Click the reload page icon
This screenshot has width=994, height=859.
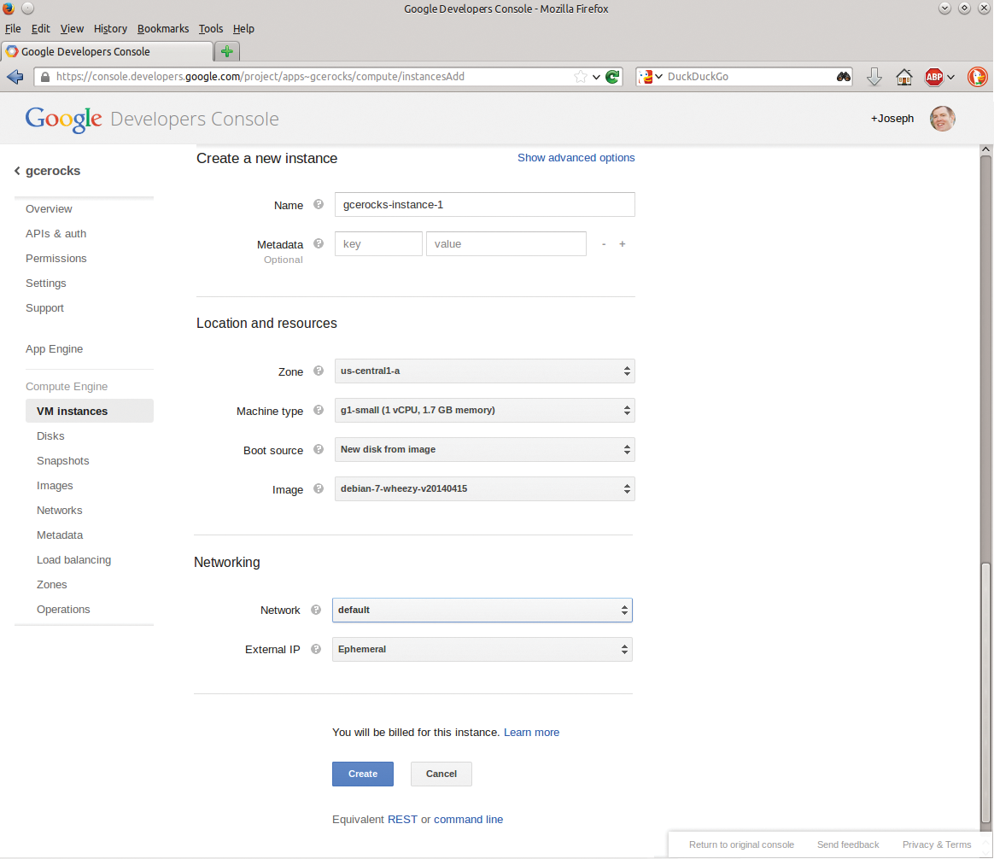pos(612,77)
